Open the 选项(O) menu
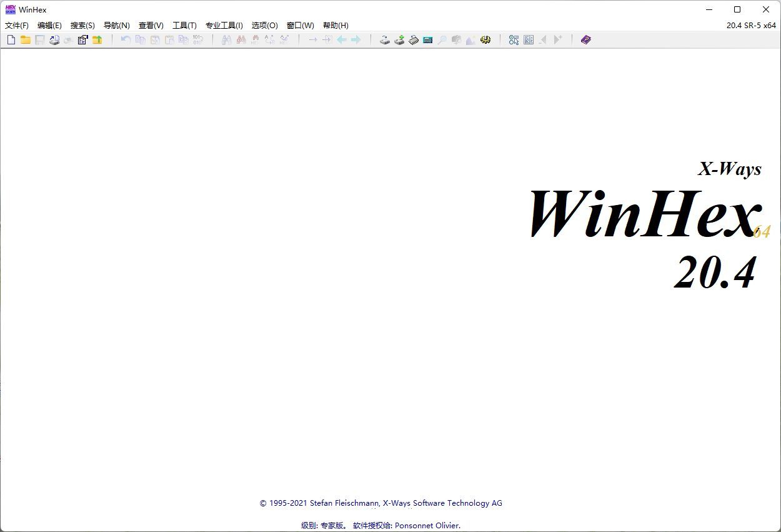 click(264, 25)
